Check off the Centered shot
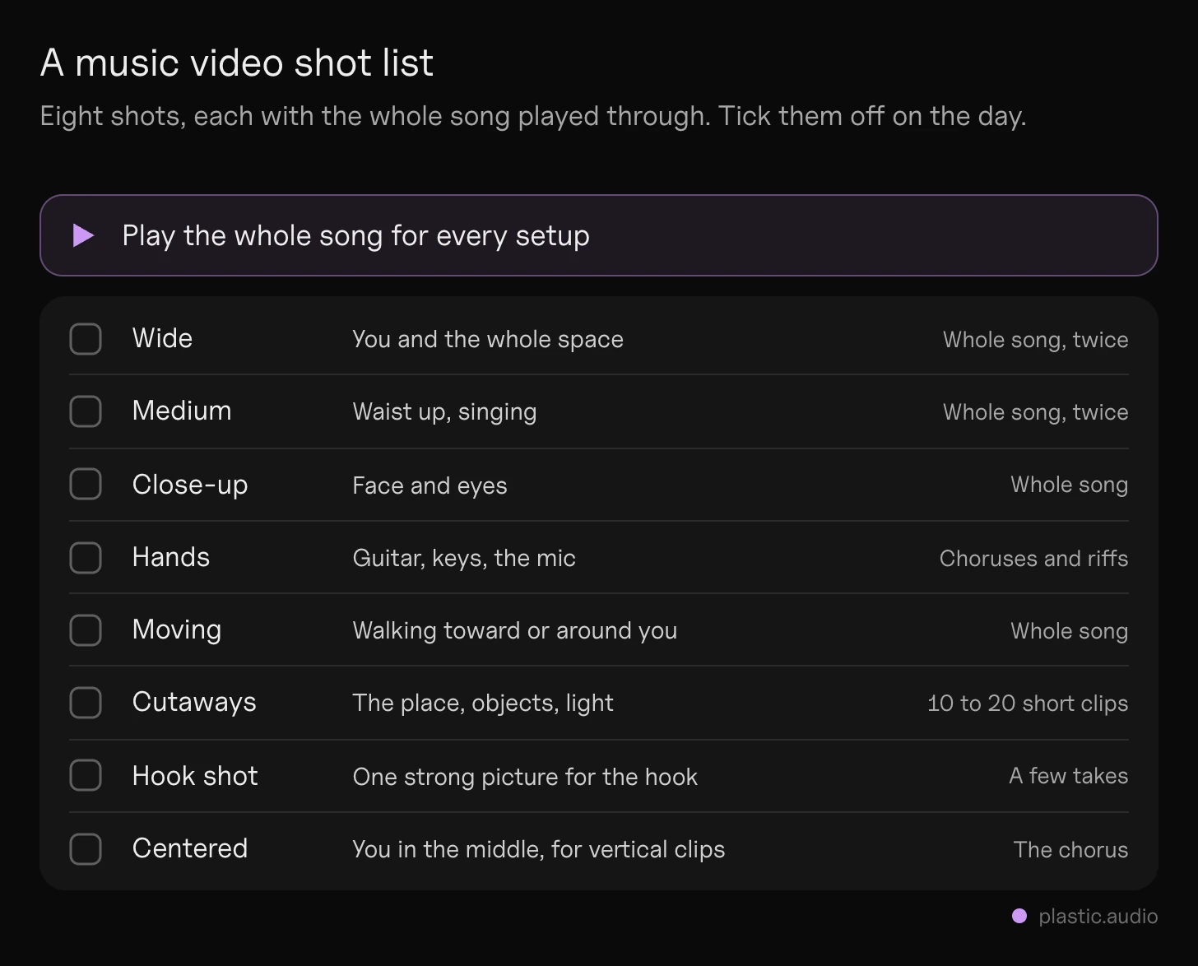 click(86, 849)
